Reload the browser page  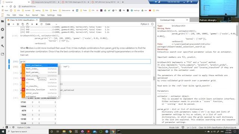tap(11, 6)
